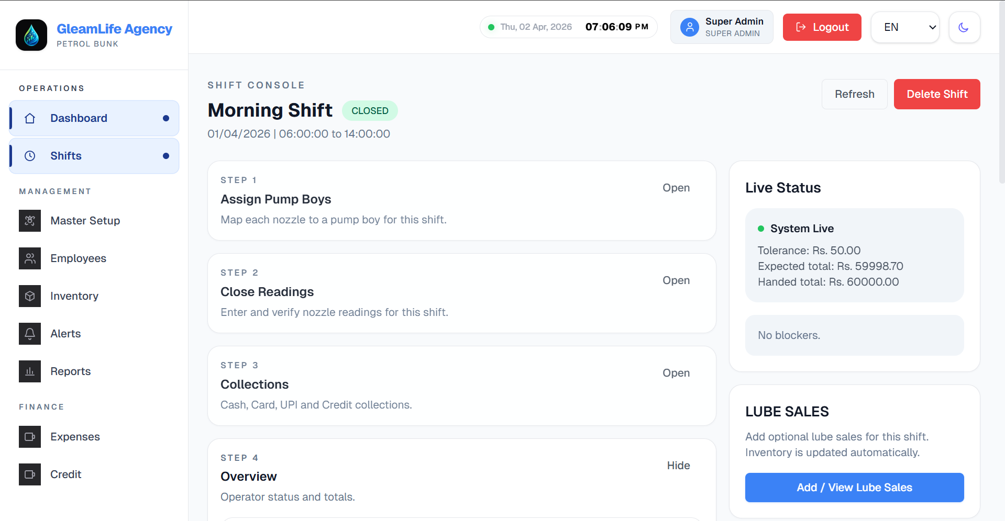Click the Employees people icon
Viewport: 1005px width, 521px height.
[30, 258]
